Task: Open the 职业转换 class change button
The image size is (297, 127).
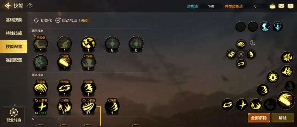Action: click(14, 115)
